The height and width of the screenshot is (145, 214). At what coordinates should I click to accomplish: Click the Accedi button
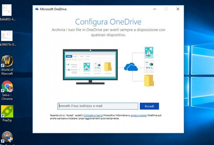[x=149, y=106]
